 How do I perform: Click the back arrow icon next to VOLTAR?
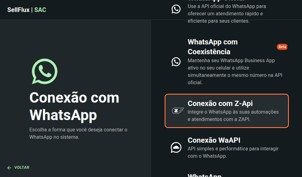click(9, 168)
